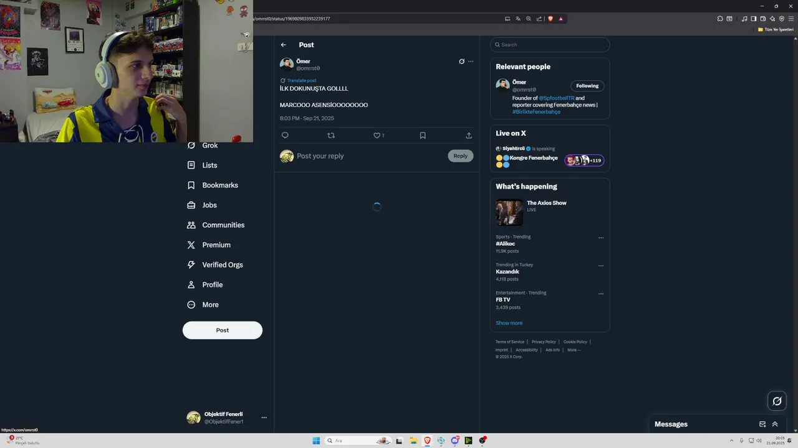Open Lists in the sidebar

(x=203, y=166)
